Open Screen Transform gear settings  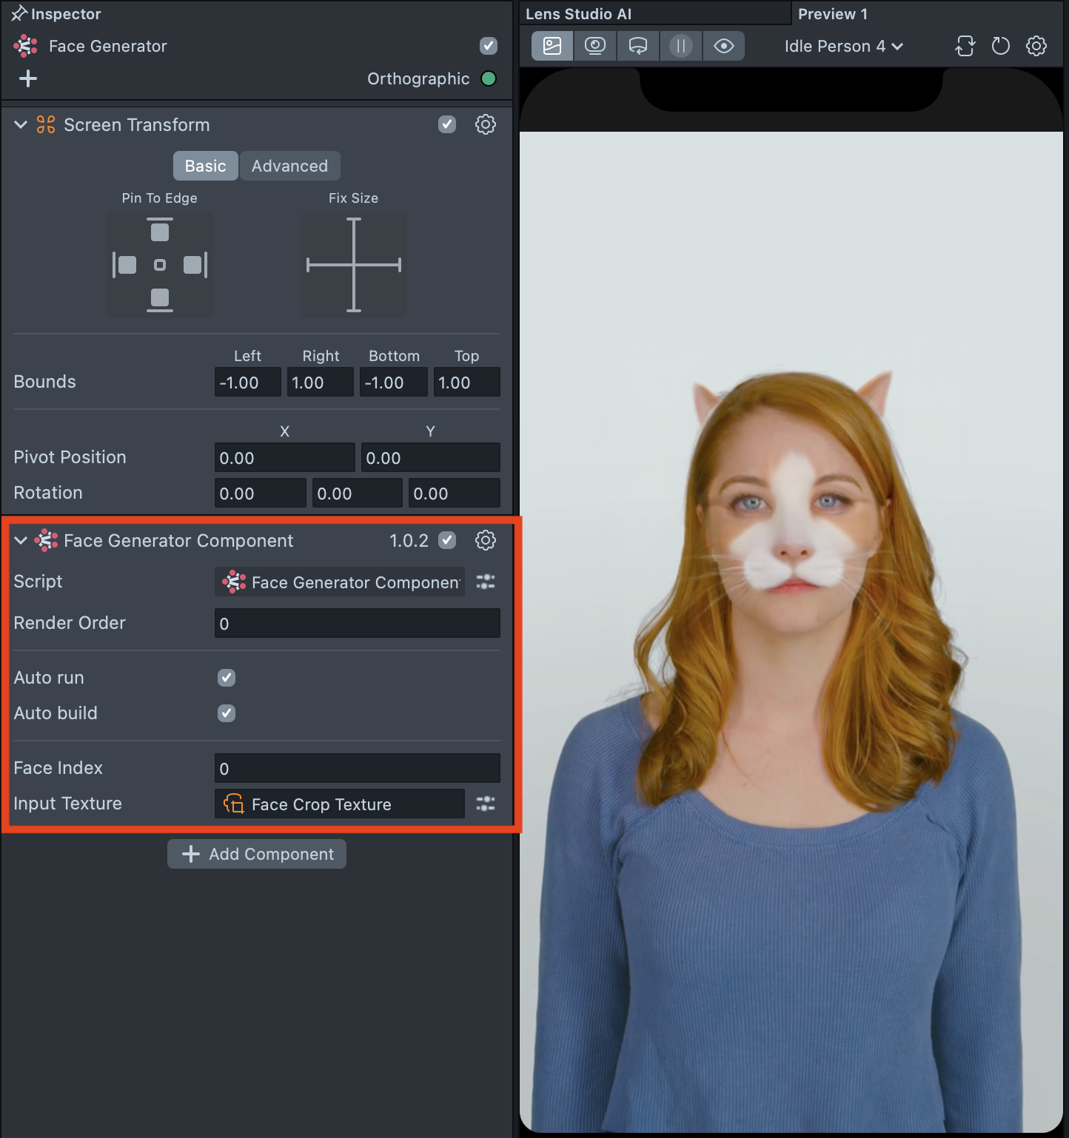pyautogui.click(x=485, y=124)
